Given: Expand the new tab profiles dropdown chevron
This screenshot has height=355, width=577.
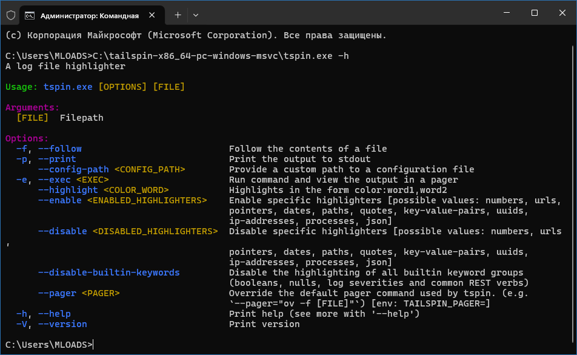Looking at the screenshot, I should tap(195, 15).
